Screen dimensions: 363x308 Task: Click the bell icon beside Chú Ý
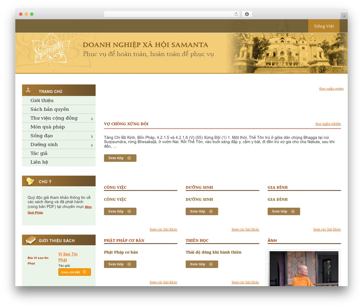pyautogui.click(x=30, y=181)
